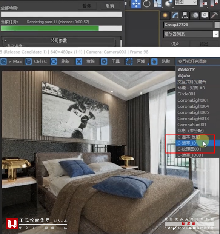Image resolution: width=220 pixels, height=234 pixels.
Task: Select the highlighted C-遮罩_ID entry
Action: tap(198, 143)
